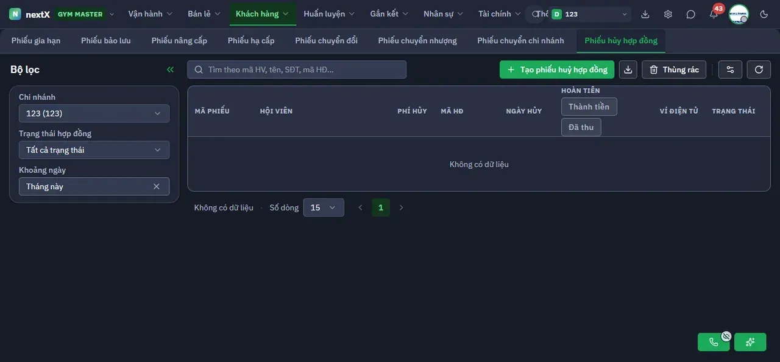This screenshot has width=780, height=362.
Task: Open the column settings sliders icon
Action: tap(730, 69)
